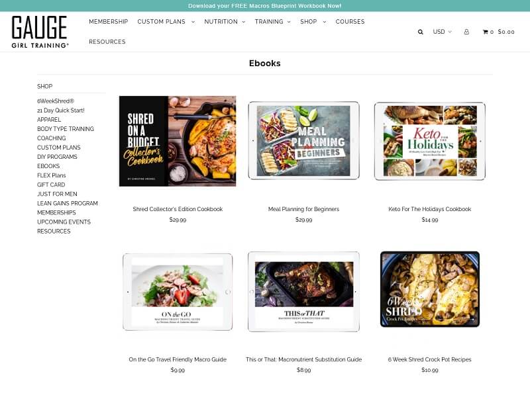Click the search magnifier icon
This screenshot has height=397, width=530.
coord(420,32)
